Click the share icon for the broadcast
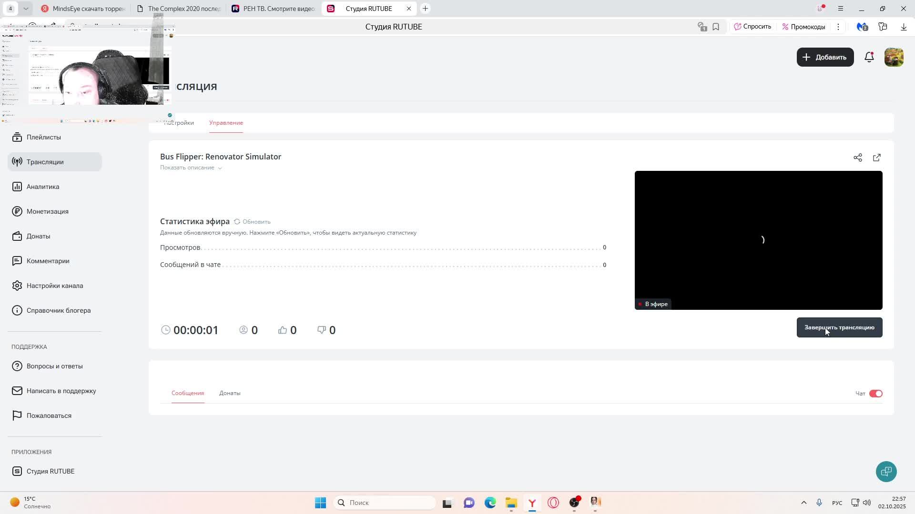915x514 pixels. [x=858, y=158]
